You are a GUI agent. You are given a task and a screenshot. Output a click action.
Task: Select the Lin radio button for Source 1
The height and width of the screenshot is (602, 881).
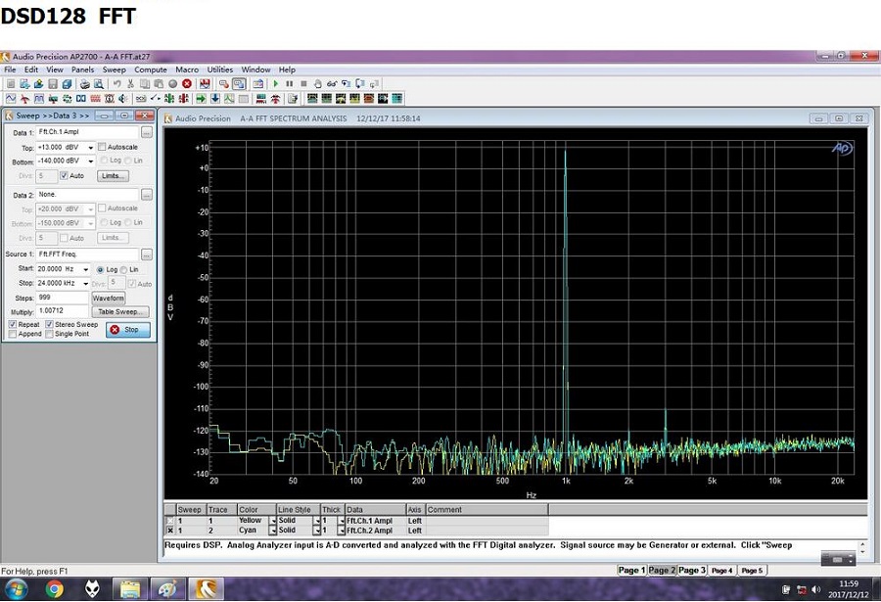pos(125,269)
